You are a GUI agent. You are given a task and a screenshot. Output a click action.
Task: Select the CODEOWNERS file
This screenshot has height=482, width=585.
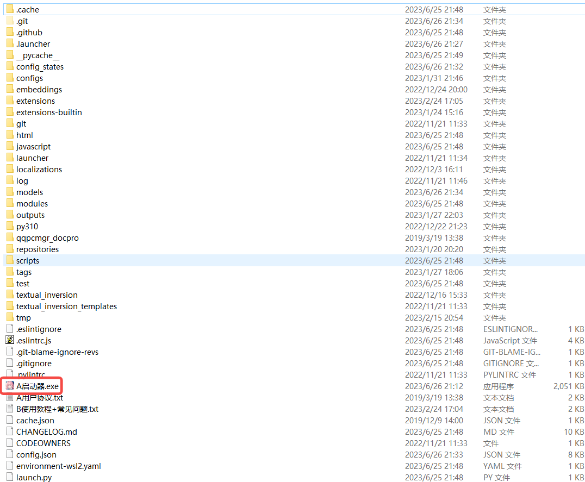tap(43, 443)
